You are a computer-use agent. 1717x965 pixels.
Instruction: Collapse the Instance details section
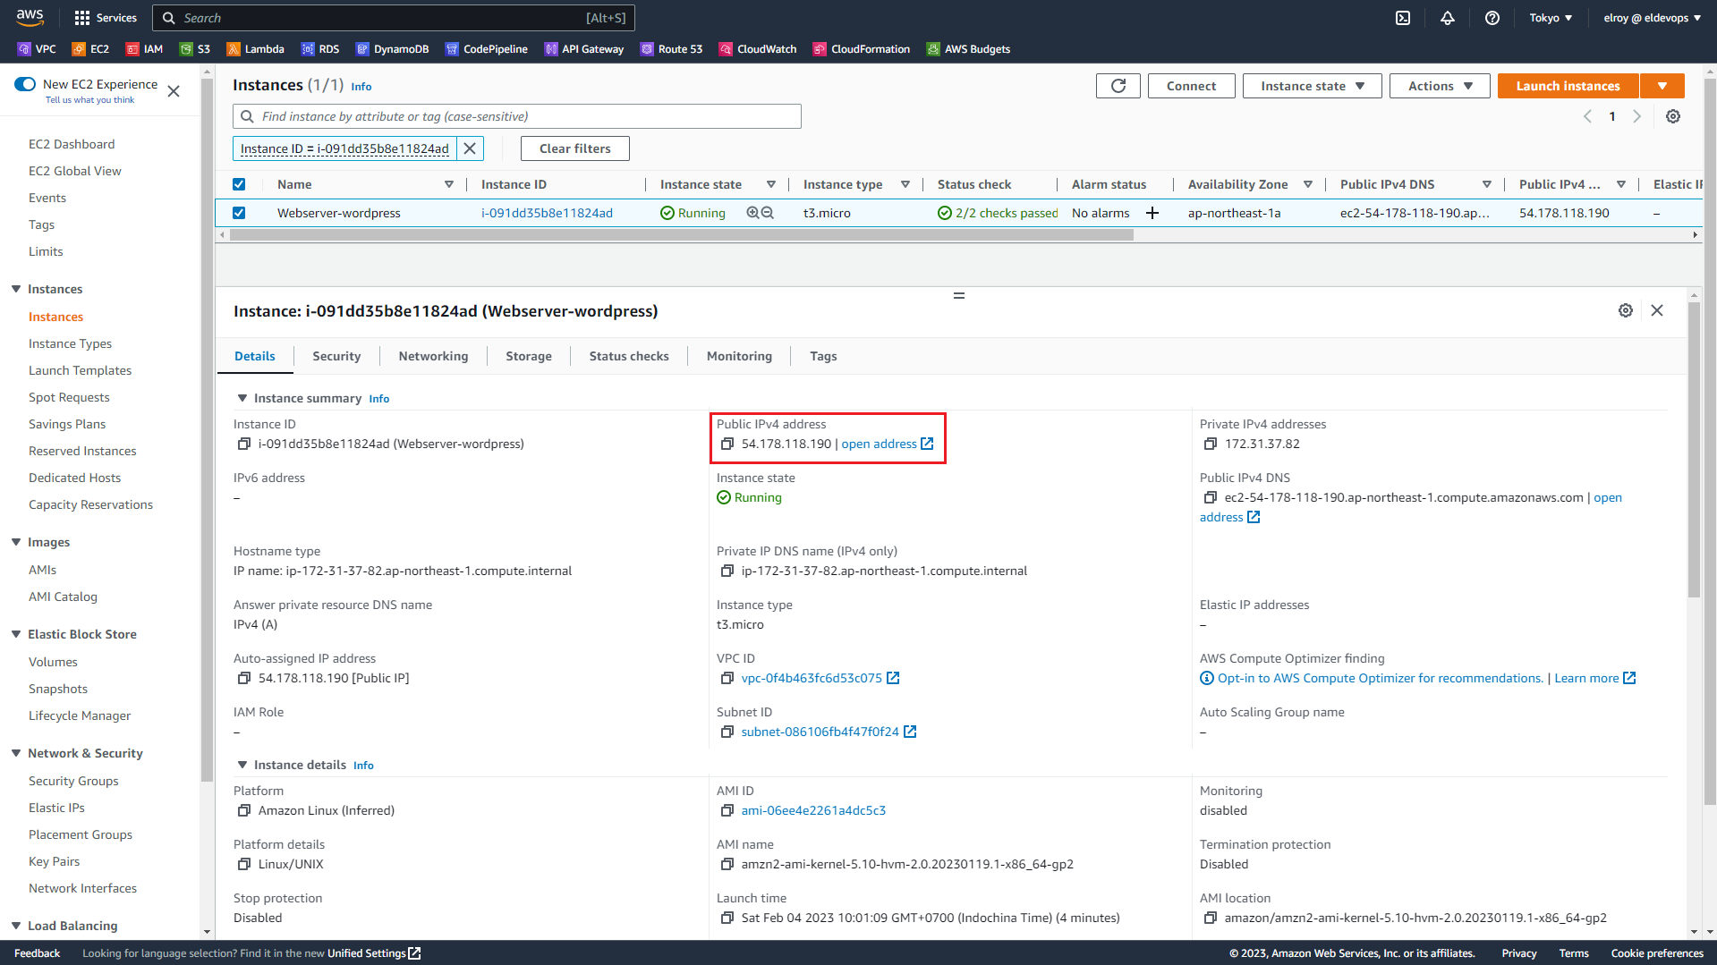pyautogui.click(x=242, y=765)
